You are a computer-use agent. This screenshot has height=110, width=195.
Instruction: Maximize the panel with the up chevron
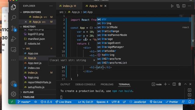point(185,84)
